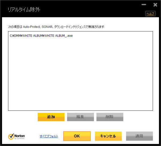Open the ヘルプ (Help) link
The image size is (161, 146).
tap(151, 14)
